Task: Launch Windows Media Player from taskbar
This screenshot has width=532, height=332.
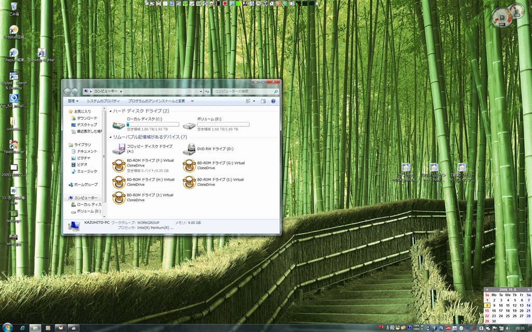Action: click(48, 328)
